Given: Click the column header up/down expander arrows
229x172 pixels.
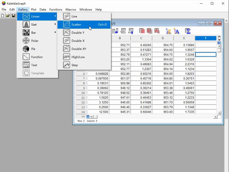Looking at the screenshot, I should pyautogui.click(x=219, y=38).
